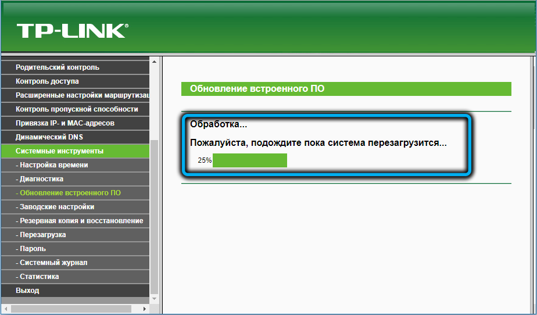
Task: Click the Обновление встроенного ПО page header
Action: tap(346, 89)
